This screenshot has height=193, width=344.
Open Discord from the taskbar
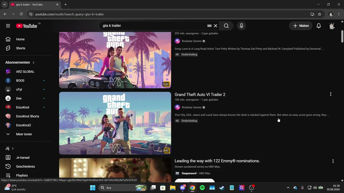[x=183, y=188]
